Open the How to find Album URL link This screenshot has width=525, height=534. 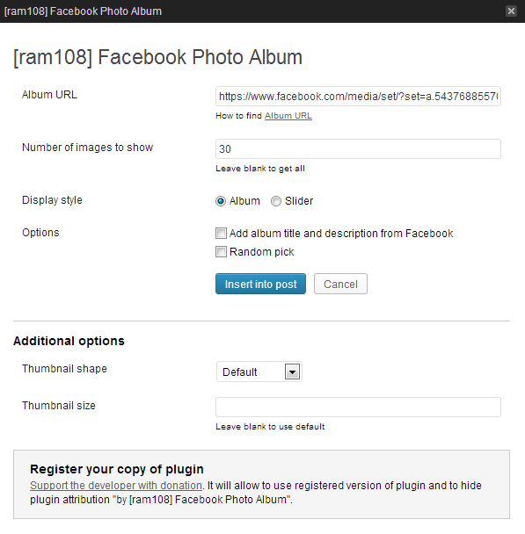(288, 116)
